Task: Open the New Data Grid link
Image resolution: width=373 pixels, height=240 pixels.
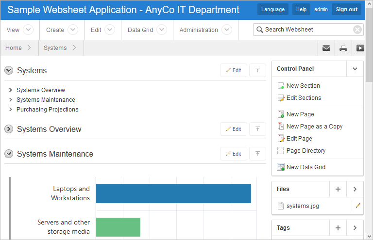Action: pyautogui.click(x=305, y=167)
